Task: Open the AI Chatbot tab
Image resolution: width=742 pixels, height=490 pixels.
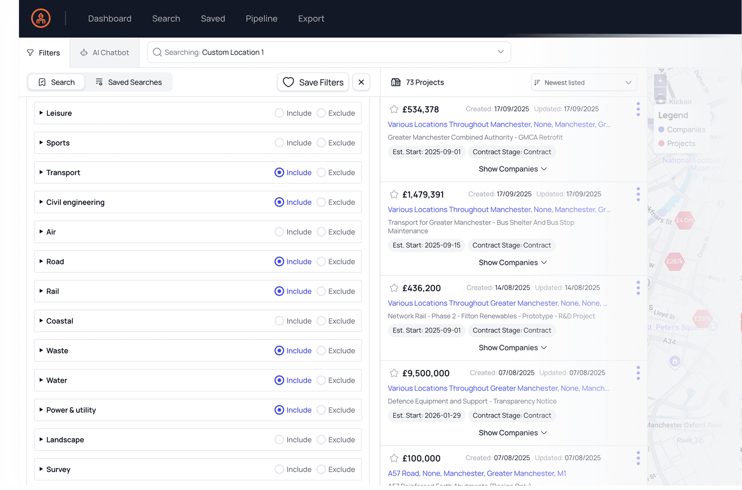Action: [104, 52]
